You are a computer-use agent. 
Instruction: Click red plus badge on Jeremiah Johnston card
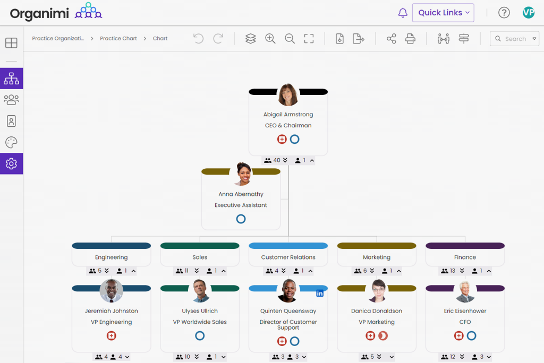(x=112, y=335)
